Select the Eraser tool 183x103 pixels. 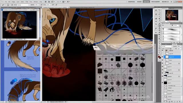[160, 32]
